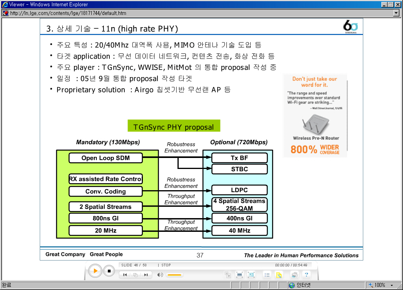Open the slide list index

(267, 275)
